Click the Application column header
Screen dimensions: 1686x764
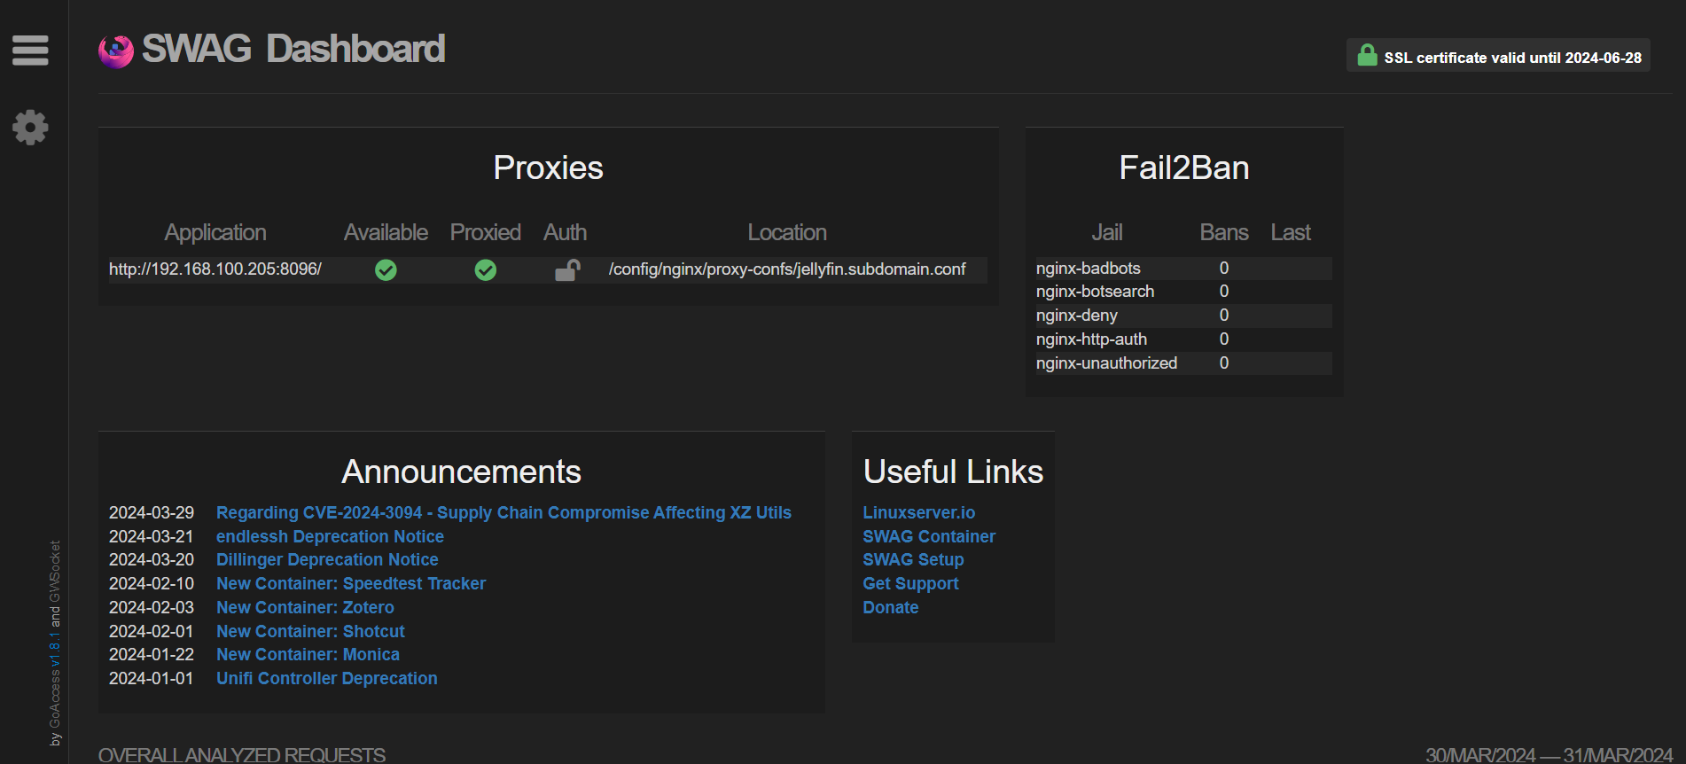(215, 233)
